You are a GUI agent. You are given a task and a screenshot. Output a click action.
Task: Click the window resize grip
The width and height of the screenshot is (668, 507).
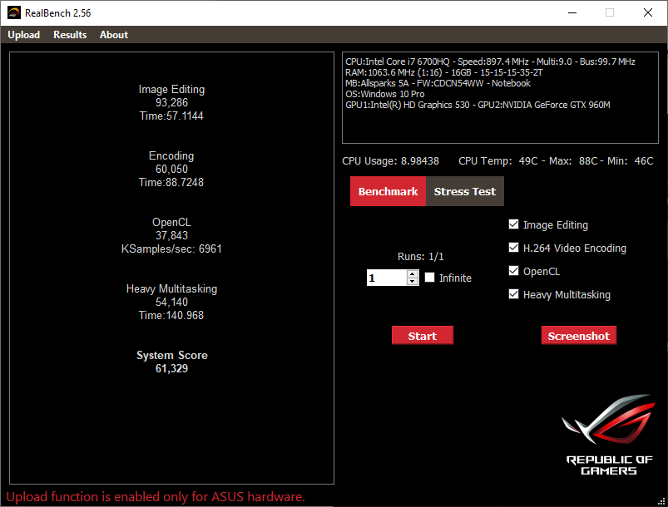[661, 501]
